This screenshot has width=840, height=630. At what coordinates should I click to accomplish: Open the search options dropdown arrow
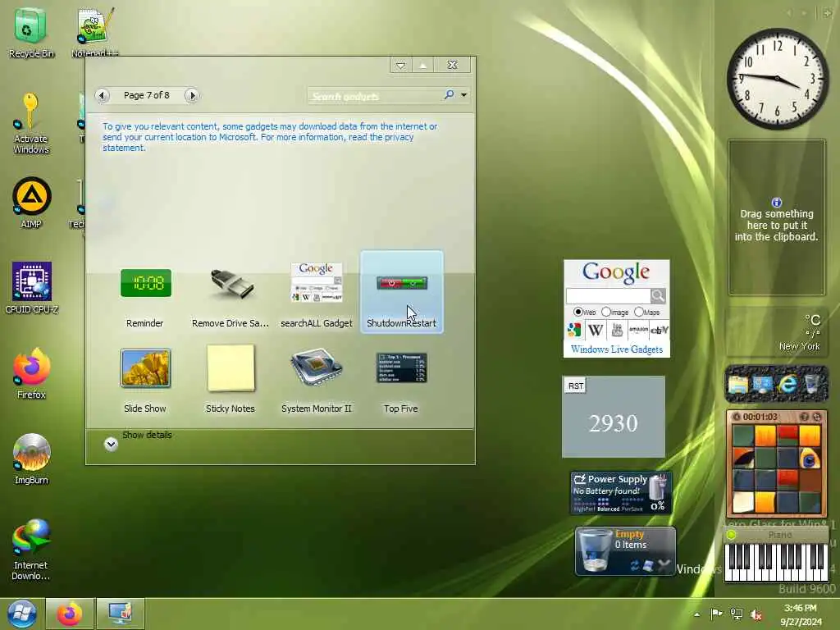tap(464, 95)
